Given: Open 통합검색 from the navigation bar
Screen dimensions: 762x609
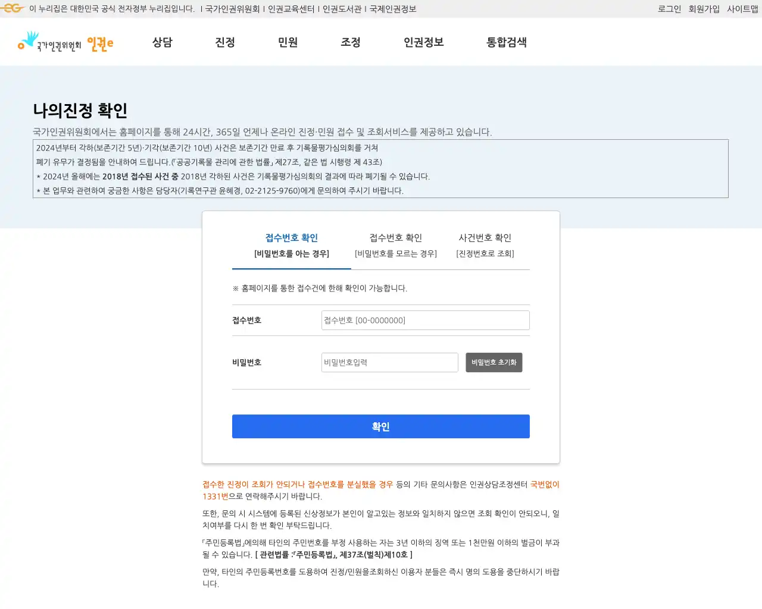Looking at the screenshot, I should 506,42.
